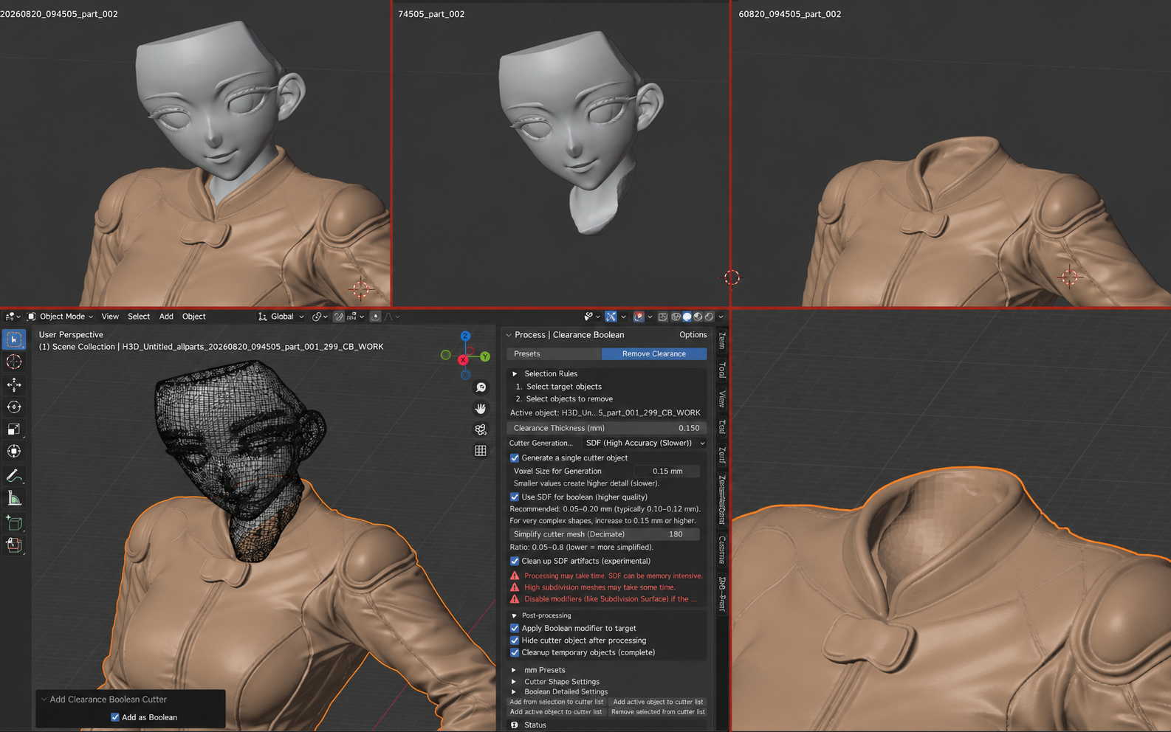1171x732 pixels.
Task: Select the Scale tool
Action: coord(14,429)
